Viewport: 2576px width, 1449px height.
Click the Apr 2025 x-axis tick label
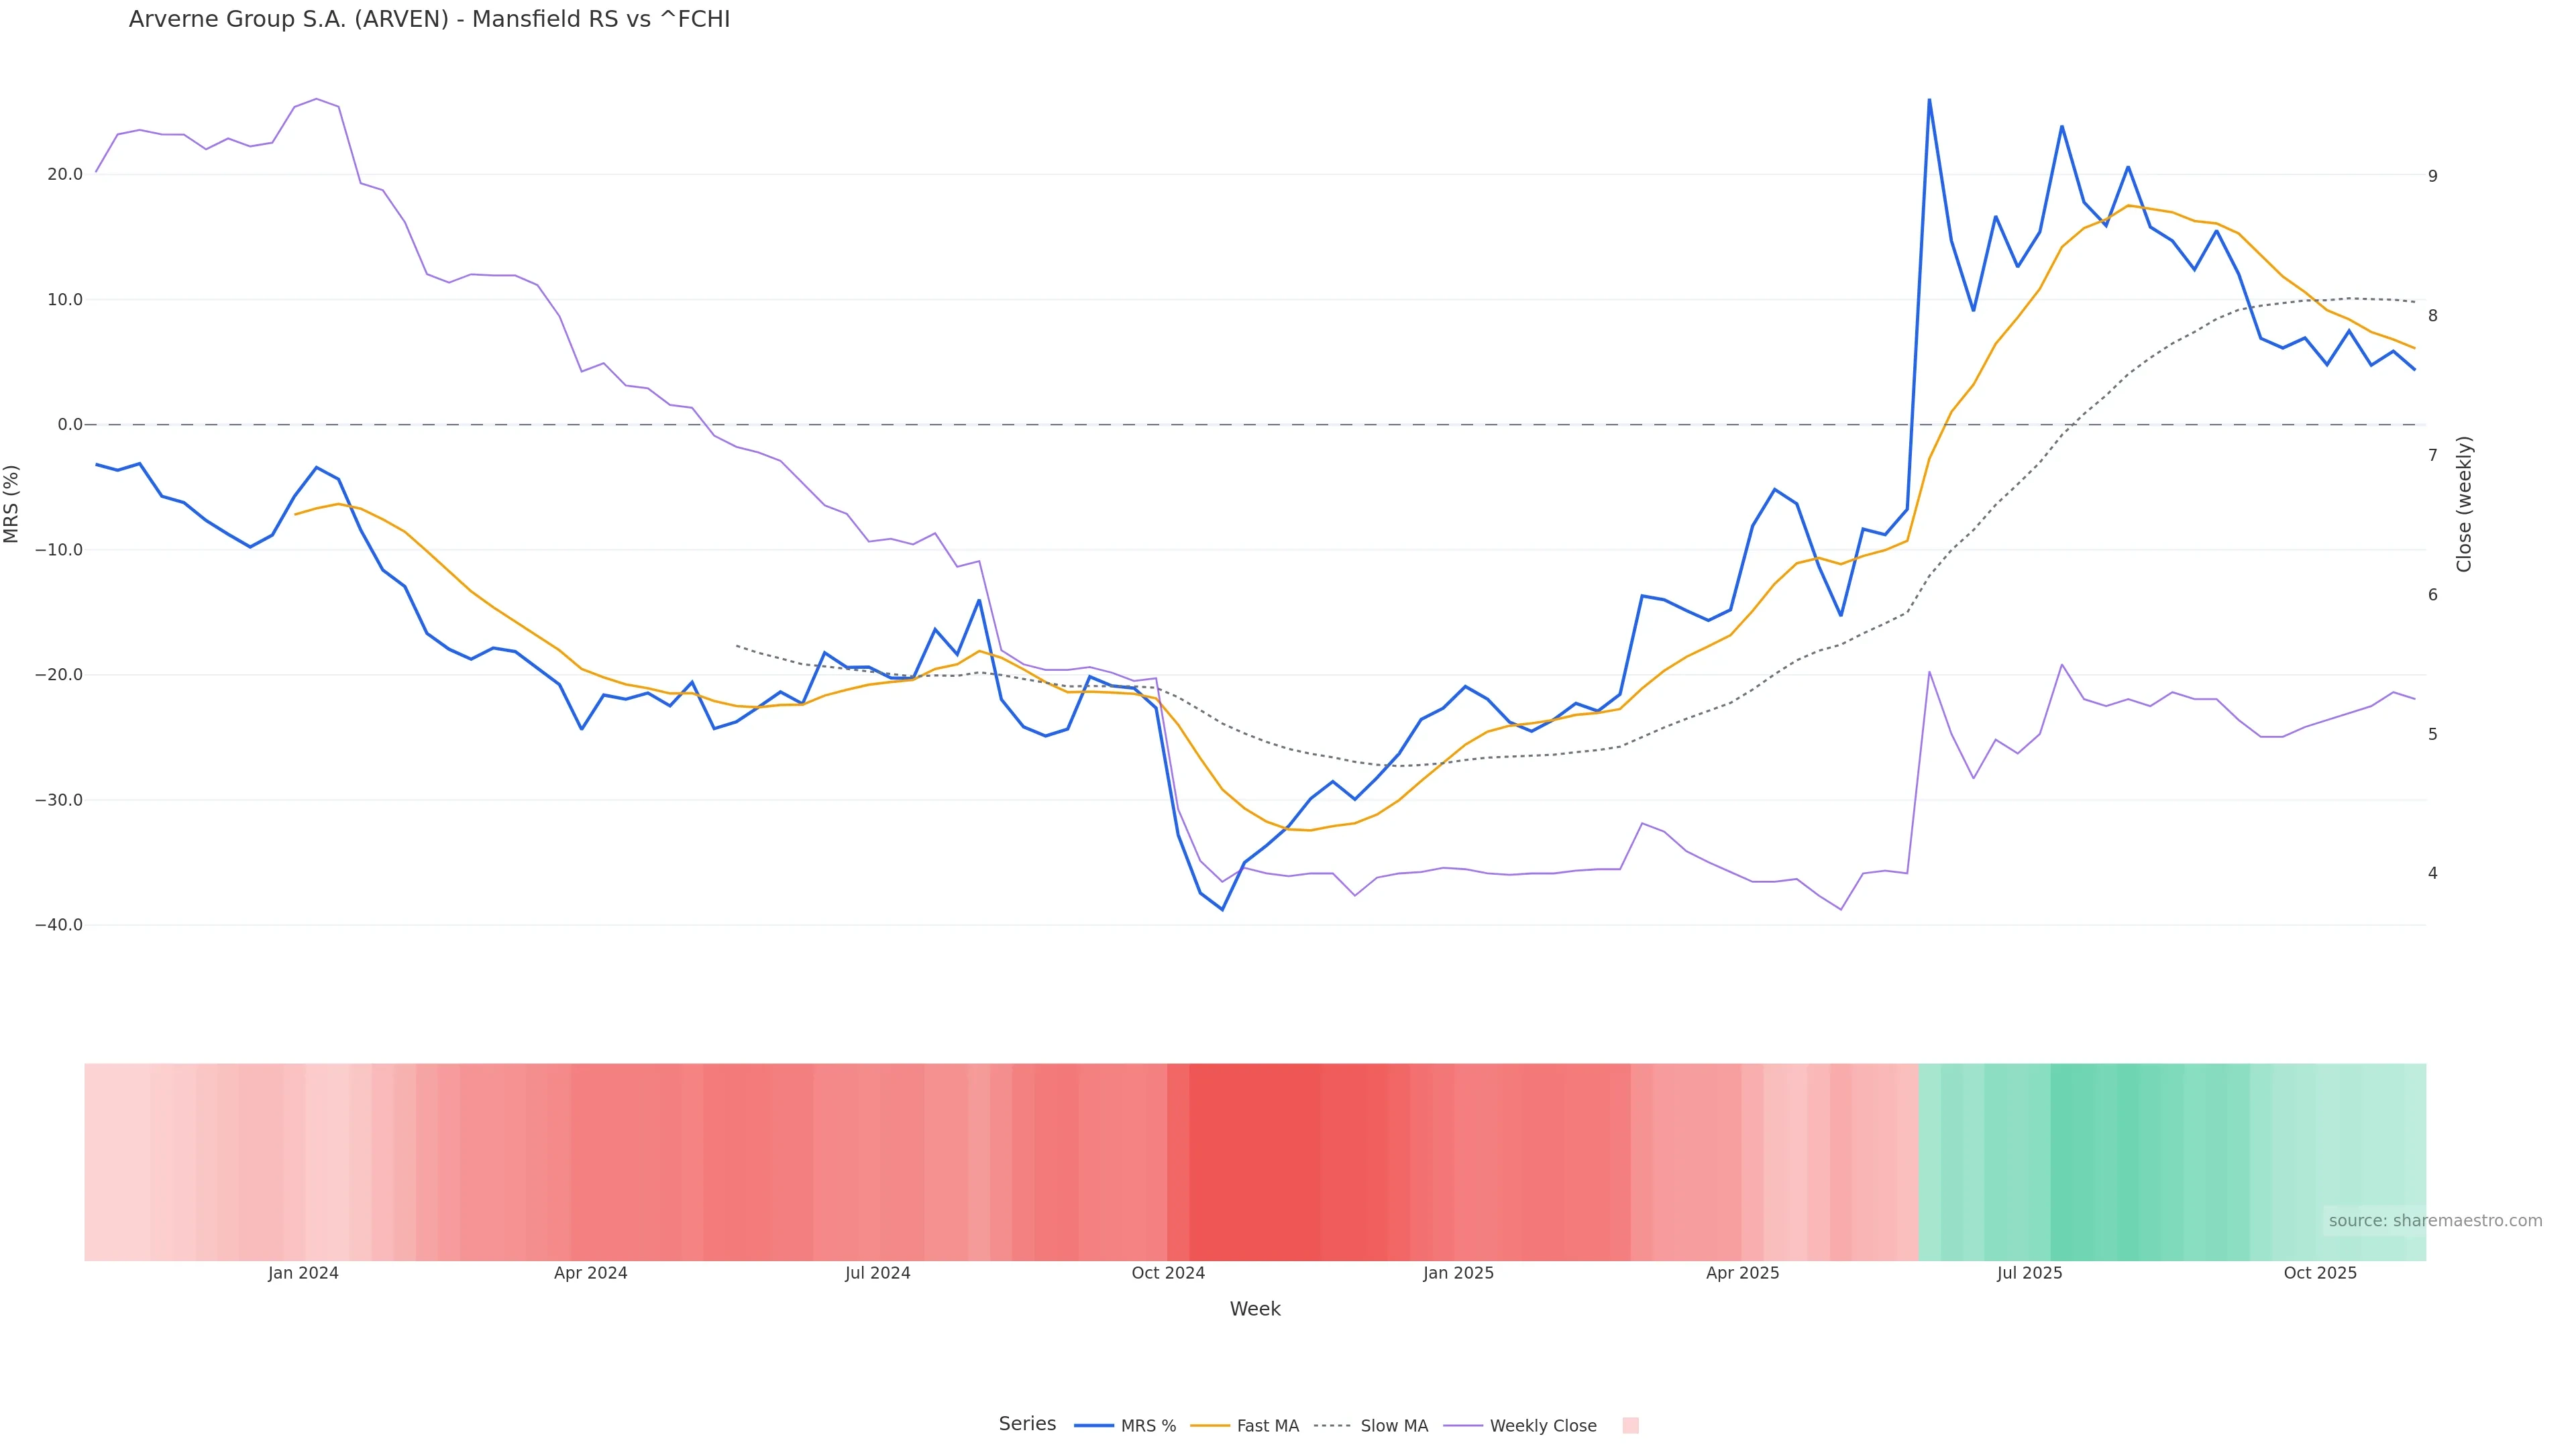(1743, 1273)
